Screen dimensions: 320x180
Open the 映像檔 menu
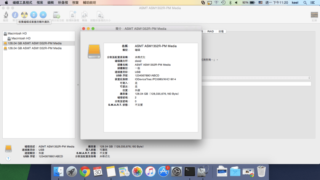63,2
